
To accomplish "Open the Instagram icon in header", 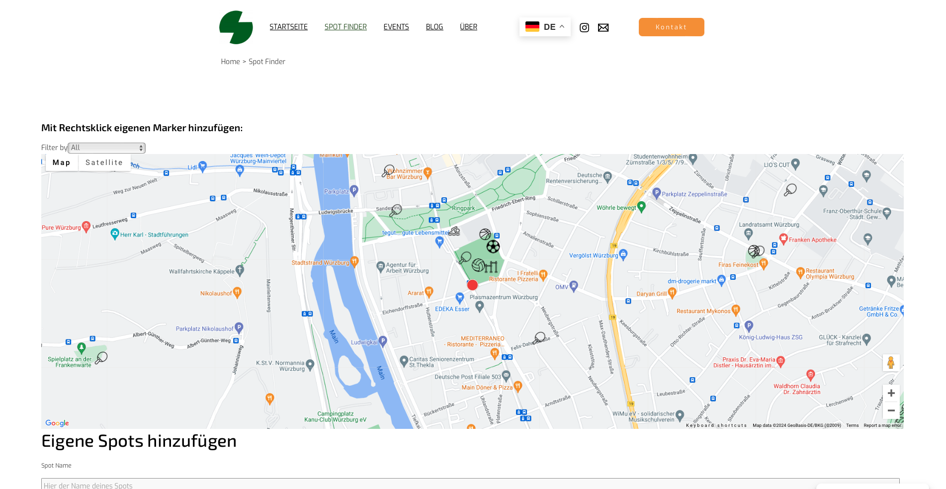I will pos(585,28).
